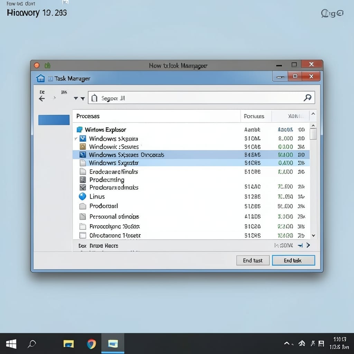Click the rightmost tray icon before clock

point(321,344)
